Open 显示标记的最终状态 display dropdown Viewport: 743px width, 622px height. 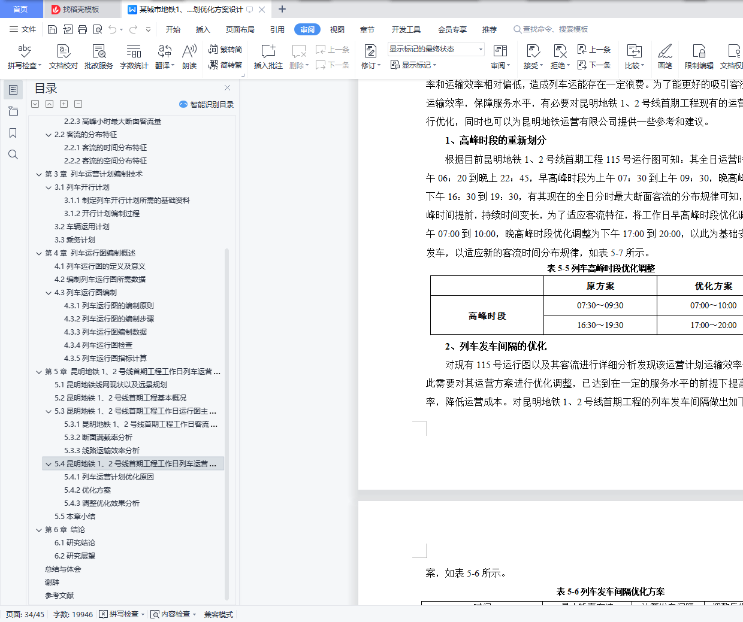point(436,49)
